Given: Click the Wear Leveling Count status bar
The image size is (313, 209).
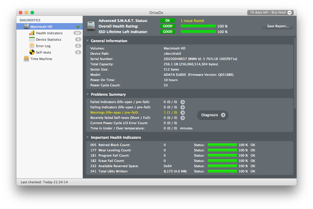Looking at the screenshot, I should point(222,150).
